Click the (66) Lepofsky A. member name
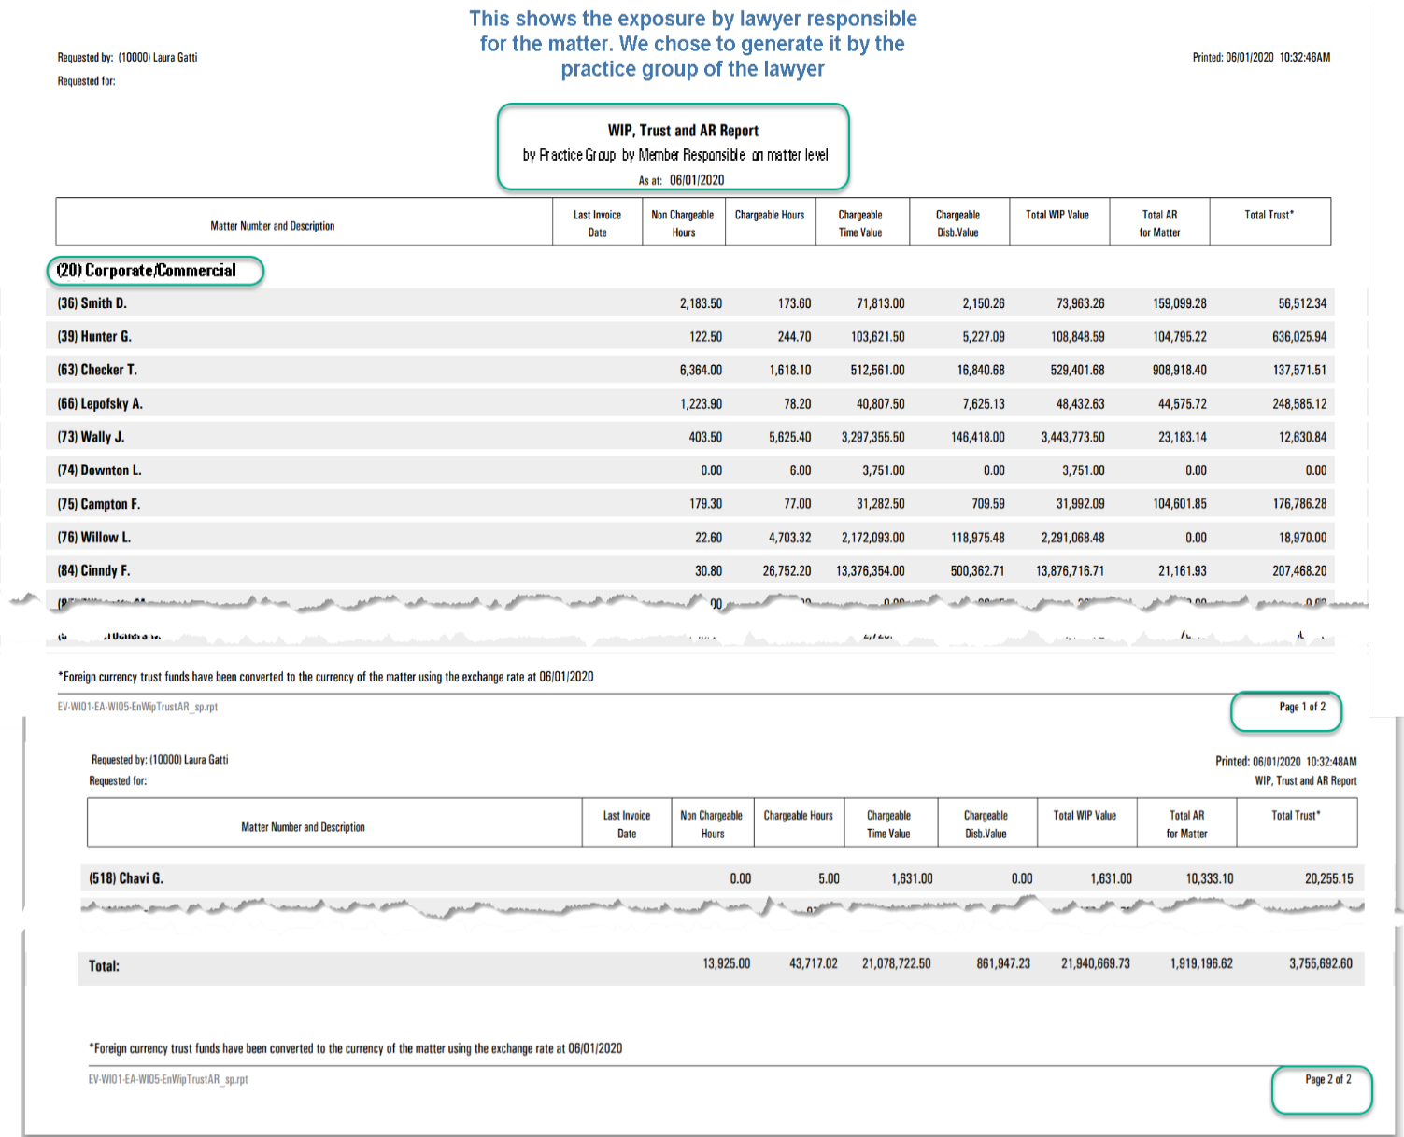This screenshot has height=1137, width=1404. click(100, 404)
